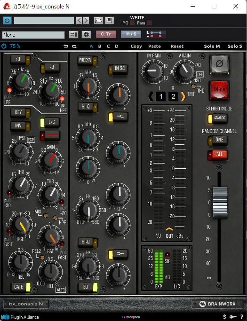Toggle the ANALOG stereo mode switch
Image resolution: width=247 pixels, height=321 pixels.
click(218, 118)
